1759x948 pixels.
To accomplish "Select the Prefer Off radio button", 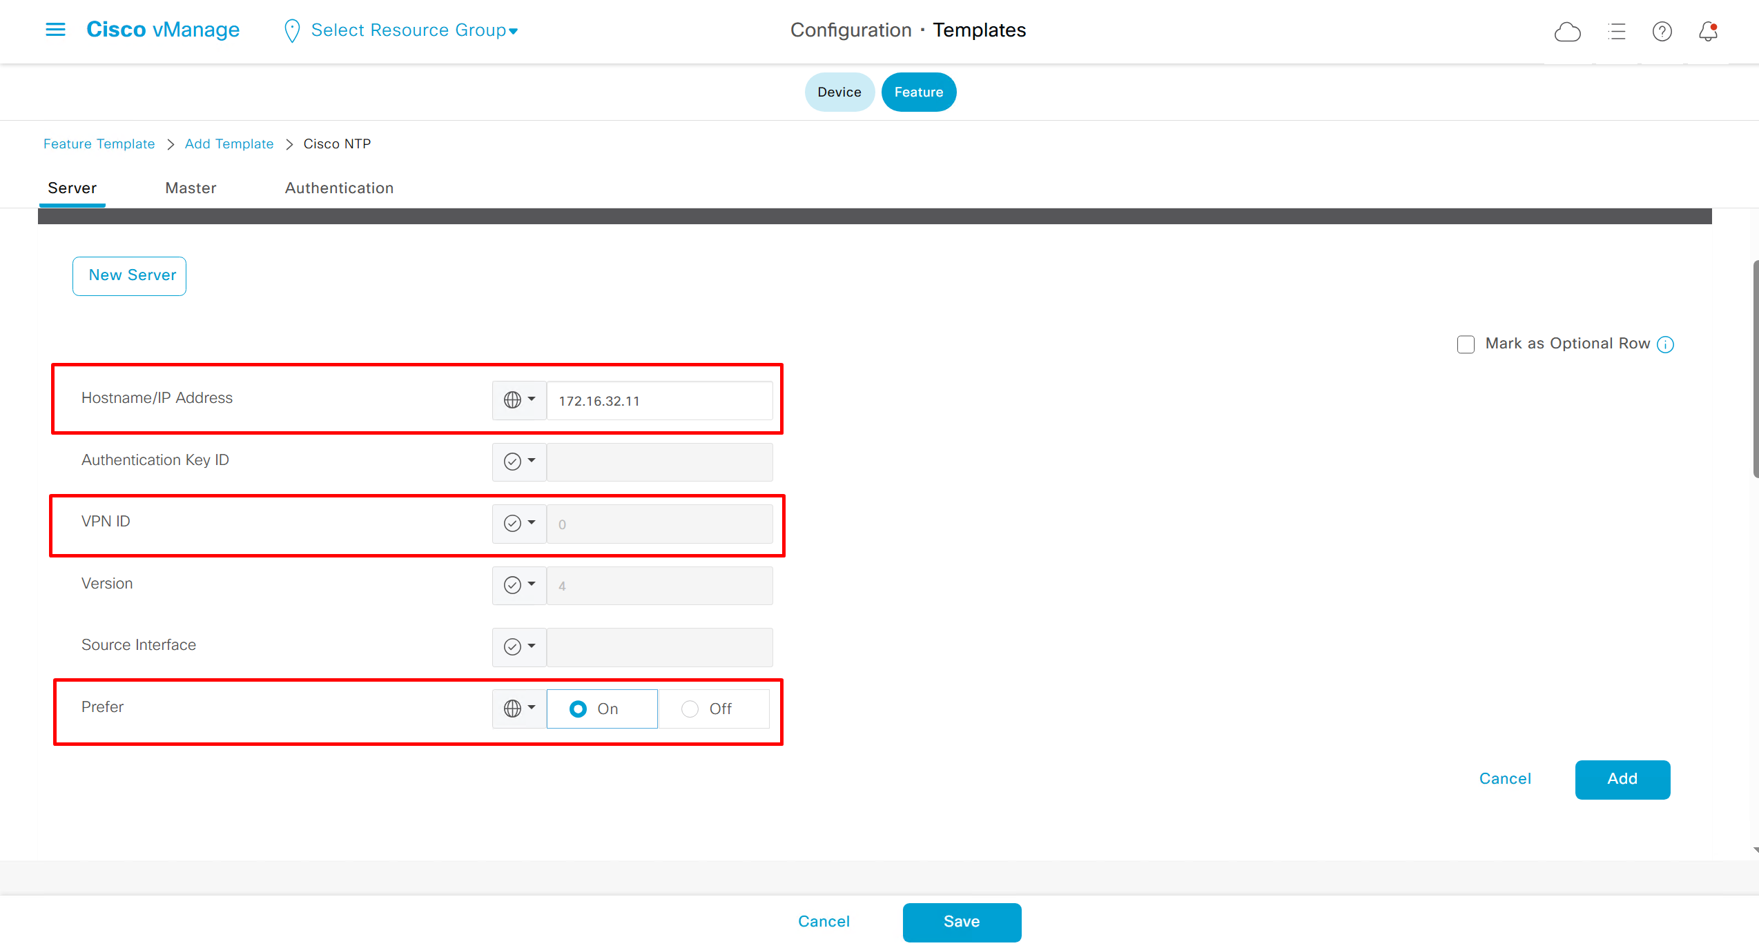I will [690, 709].
